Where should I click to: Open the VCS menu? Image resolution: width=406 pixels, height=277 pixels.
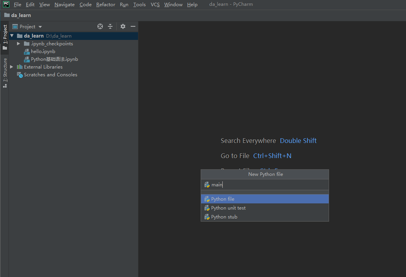click(x=155, y=4)
